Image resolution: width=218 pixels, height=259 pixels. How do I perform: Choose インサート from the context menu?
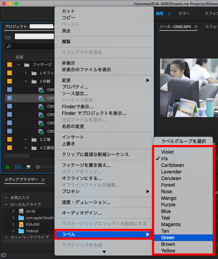pos(104,137)
